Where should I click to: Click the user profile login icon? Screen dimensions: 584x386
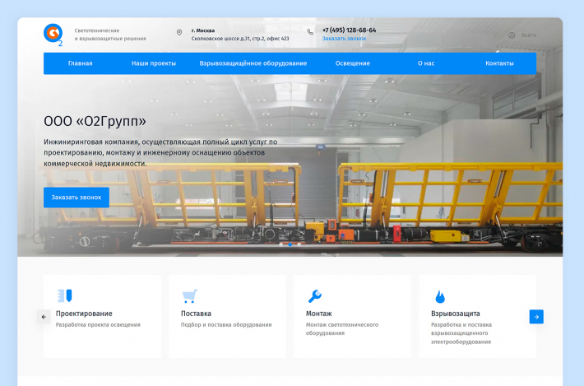click(512, 35)
